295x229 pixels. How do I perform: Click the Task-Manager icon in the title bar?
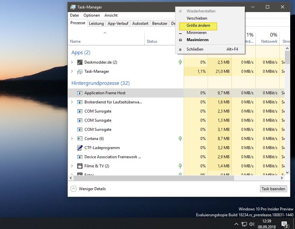pos(73,7)
